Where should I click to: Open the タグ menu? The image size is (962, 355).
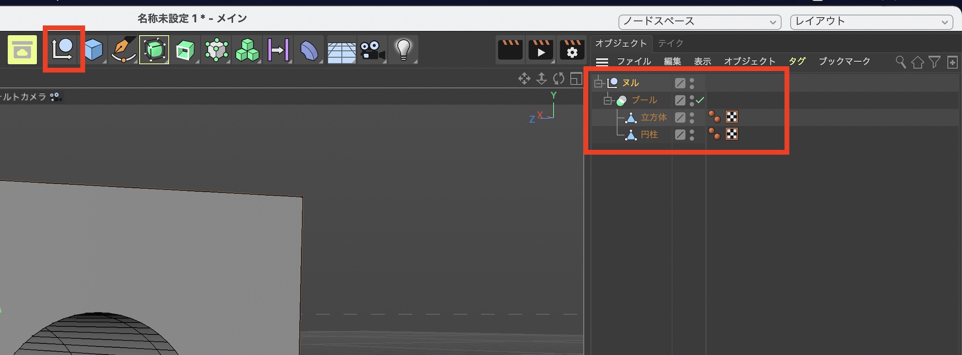(797, 61)
